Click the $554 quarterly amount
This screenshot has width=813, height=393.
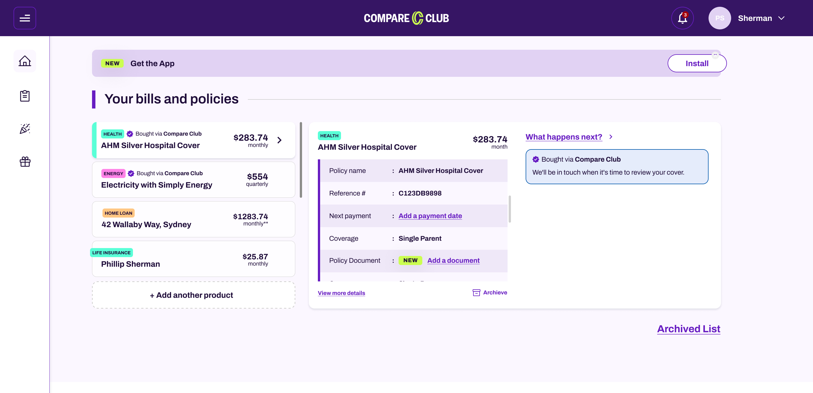[257, 176]
